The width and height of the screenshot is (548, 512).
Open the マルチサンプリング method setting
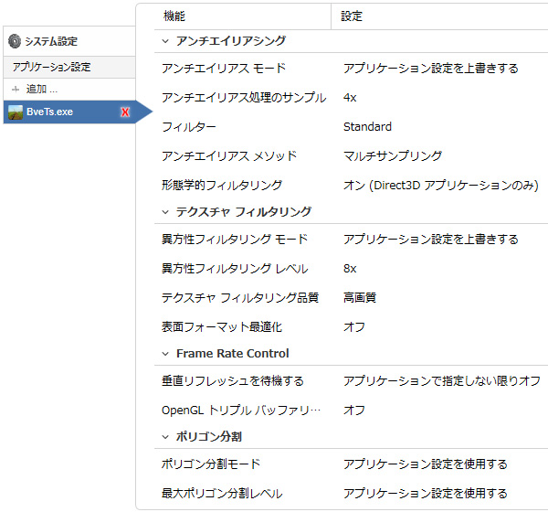point(393,155)
